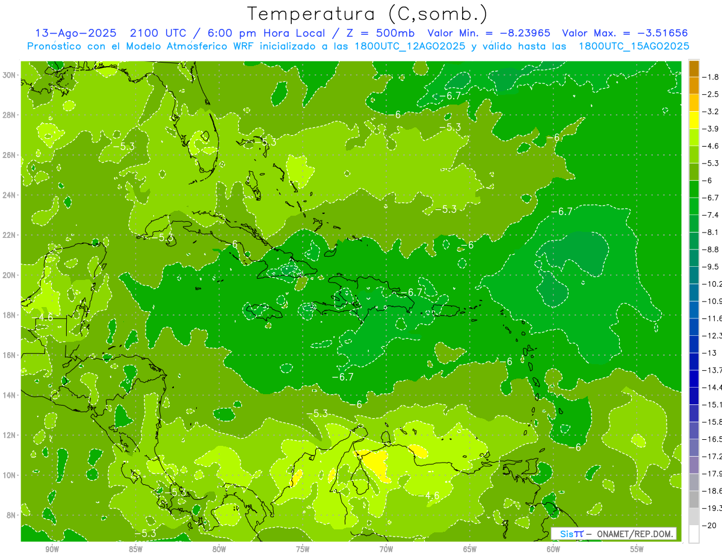The height and width of the screenshot is (557, 722).
Task: Click the -15.1 colorbar scale label
Action: click(713, 404)
